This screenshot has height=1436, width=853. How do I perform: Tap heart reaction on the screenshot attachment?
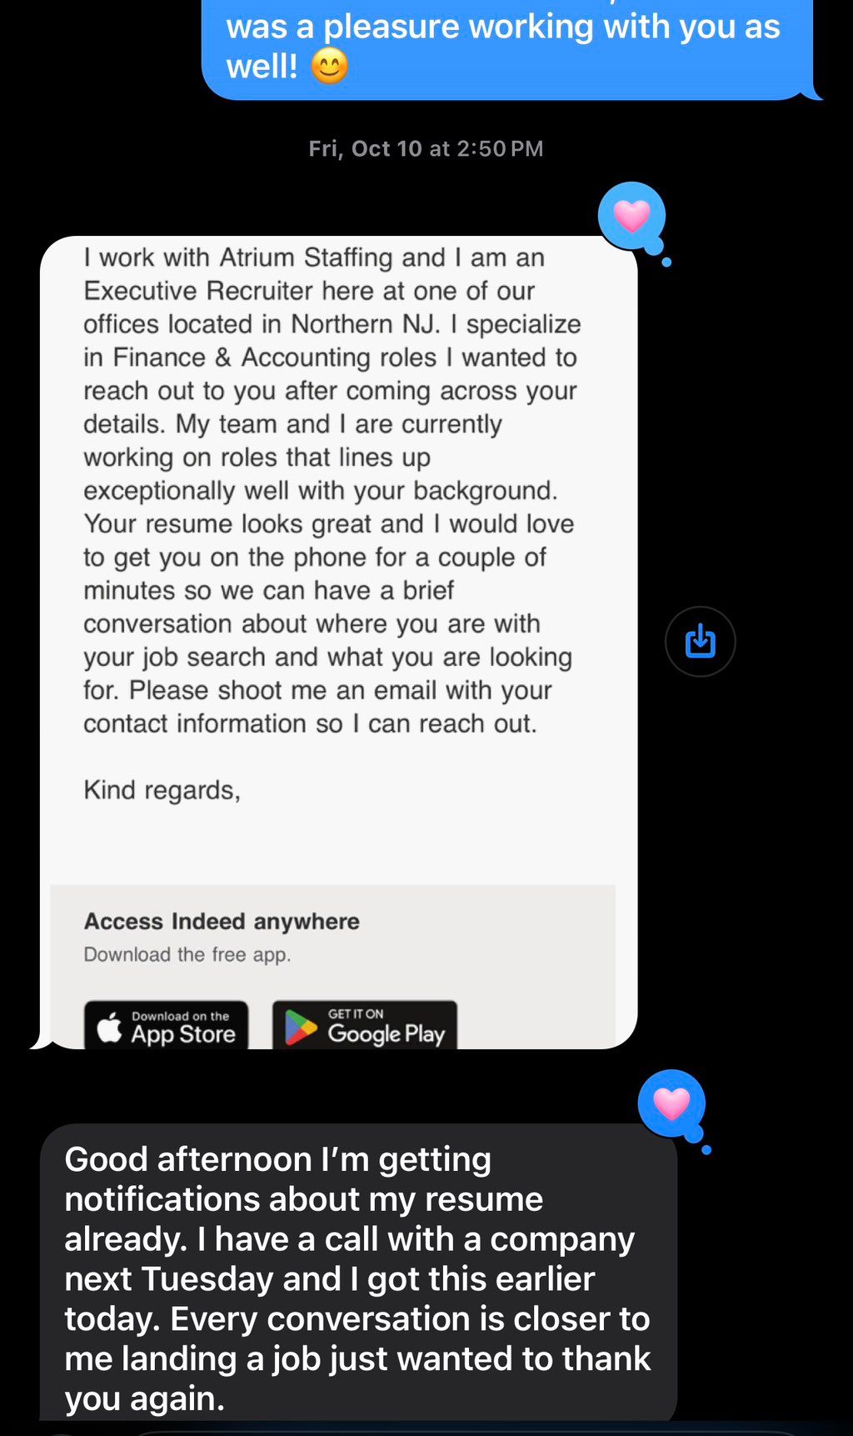[631, 217]
